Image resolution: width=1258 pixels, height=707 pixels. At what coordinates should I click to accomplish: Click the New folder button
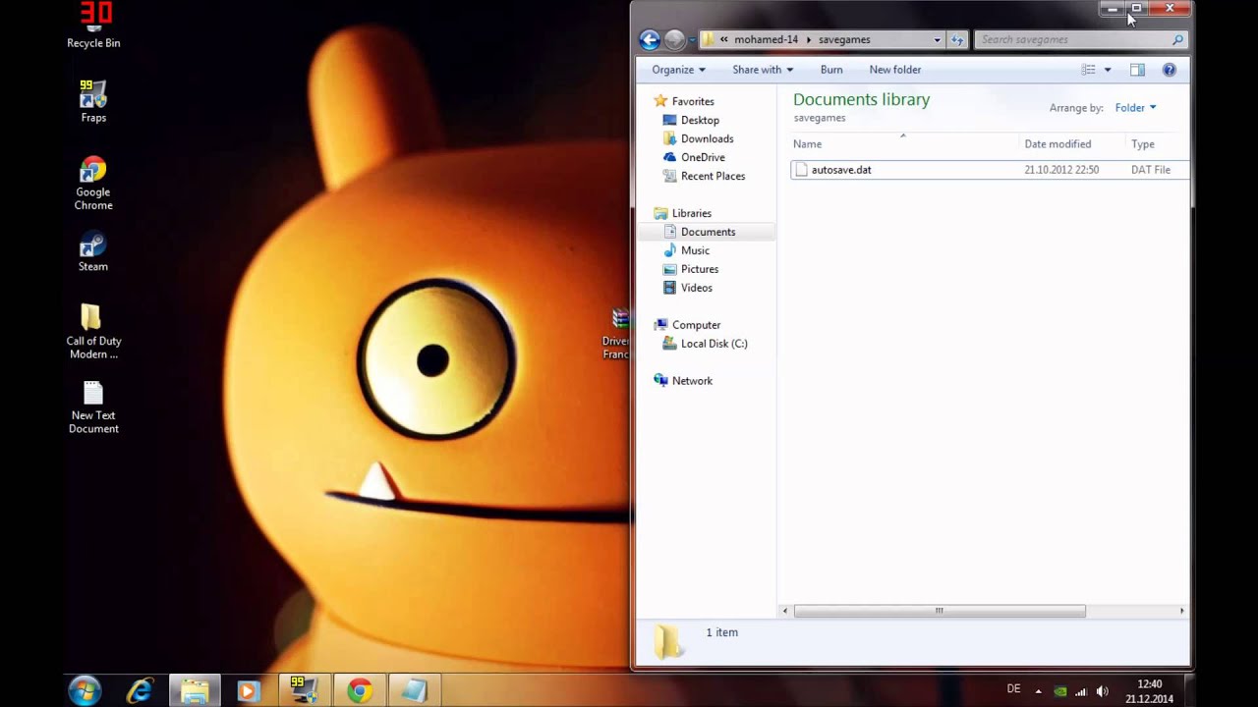click(x=895, y=70)
